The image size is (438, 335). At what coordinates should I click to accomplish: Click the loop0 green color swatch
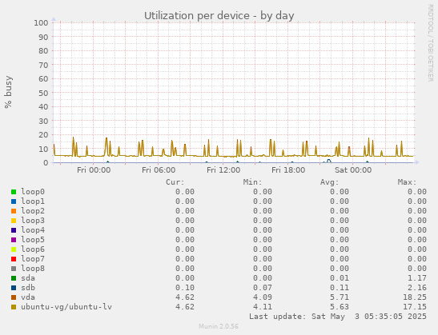[14, 192]
